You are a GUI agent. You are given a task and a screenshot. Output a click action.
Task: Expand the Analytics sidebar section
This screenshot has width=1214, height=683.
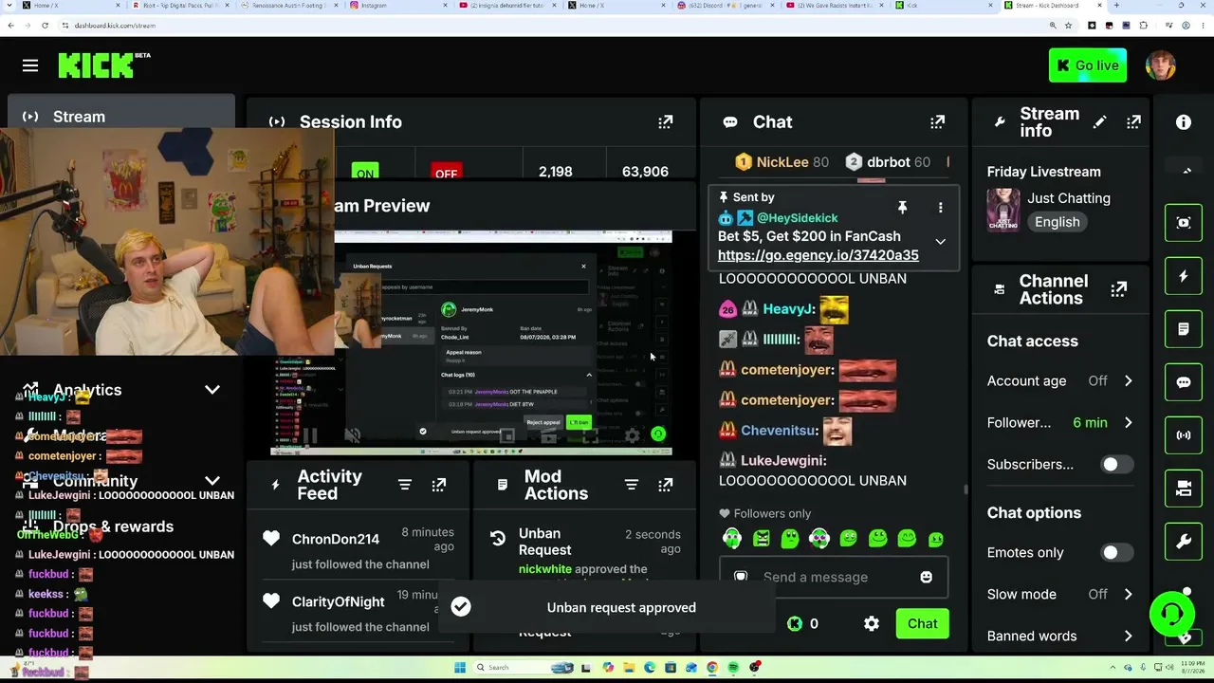[x=212, y=390]
